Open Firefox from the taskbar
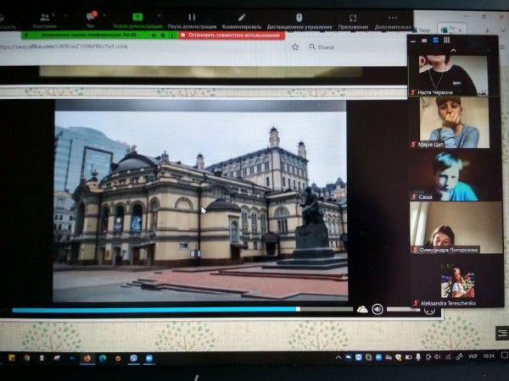 click(x=87, y=358)
